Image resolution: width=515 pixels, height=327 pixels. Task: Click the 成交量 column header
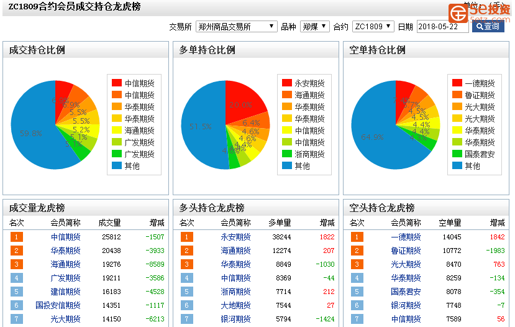click(x=110, y=223)
